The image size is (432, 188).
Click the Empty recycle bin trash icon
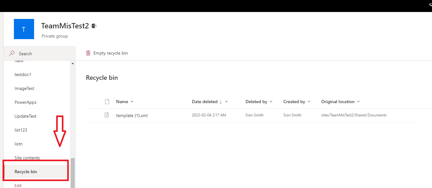[x=88, y=53]
